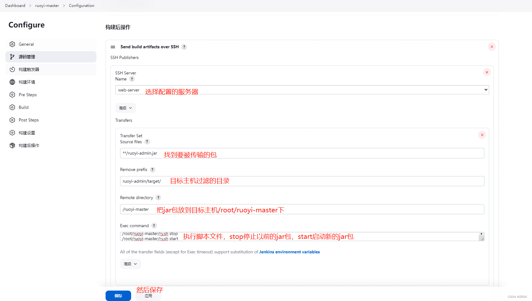This screenshot has width=532, height=301.
Task: Open Configuration breadcrumb link
Action: pos(82,6)
